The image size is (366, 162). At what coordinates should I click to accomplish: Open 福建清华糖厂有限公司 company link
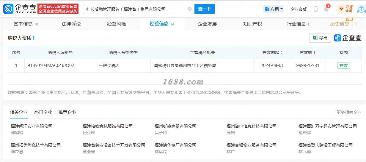point(175,145)
